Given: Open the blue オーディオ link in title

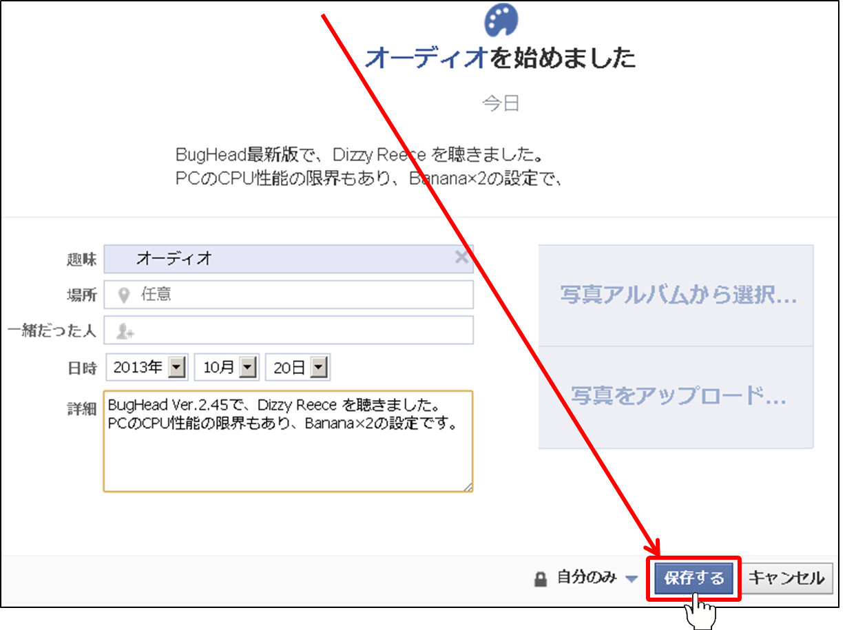Looking at the screenshot, I should tap(426, 59).
